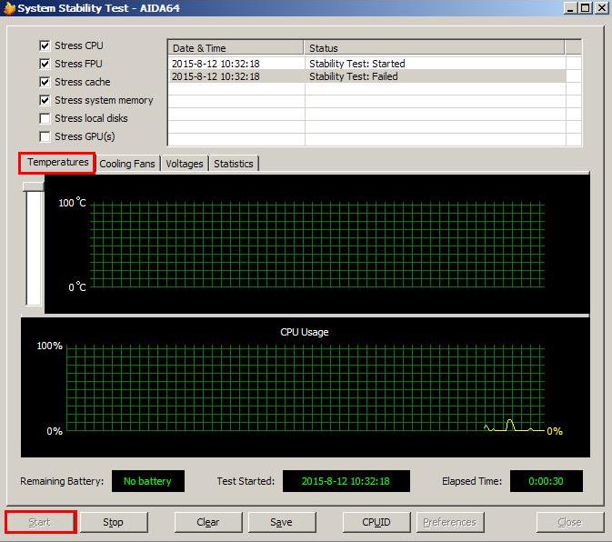Click the Close button at the bottom

pos(570,522)
